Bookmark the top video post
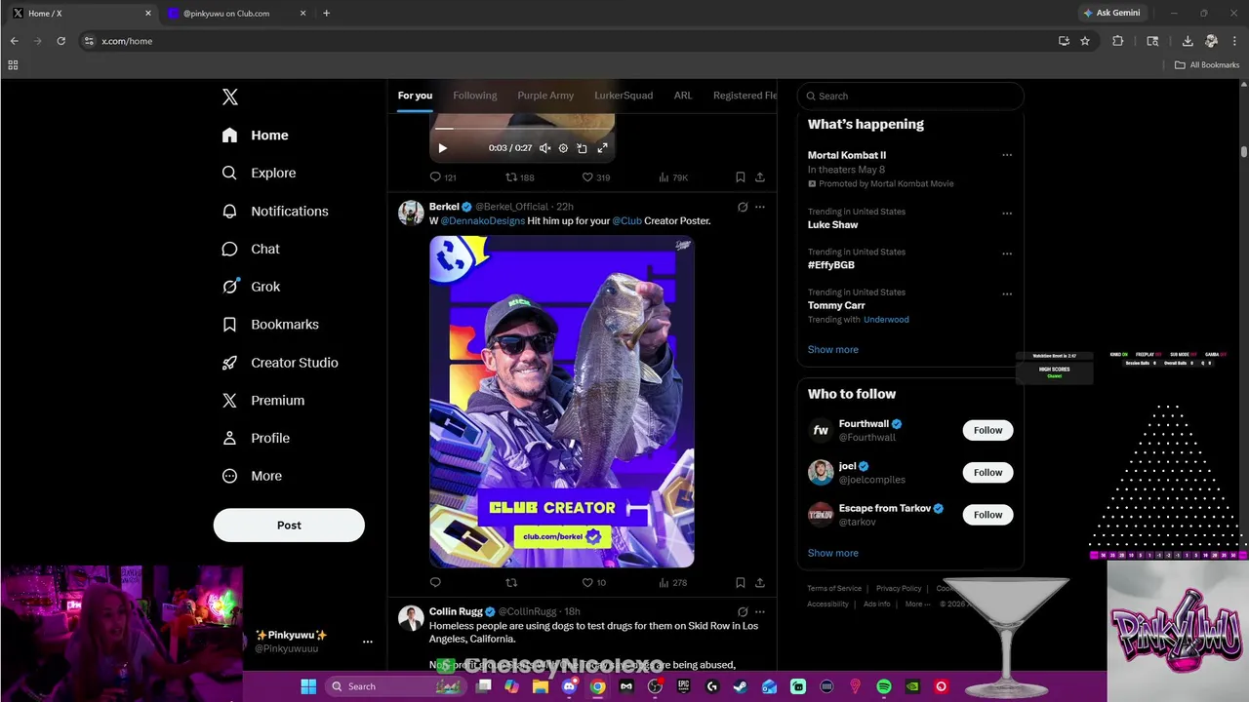This screenshot has height=702, width=1249. [741, 177]
